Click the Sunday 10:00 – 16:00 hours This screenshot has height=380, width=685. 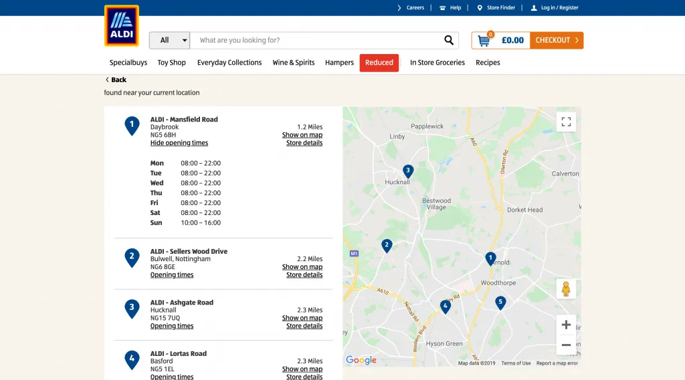pos(201,222)
